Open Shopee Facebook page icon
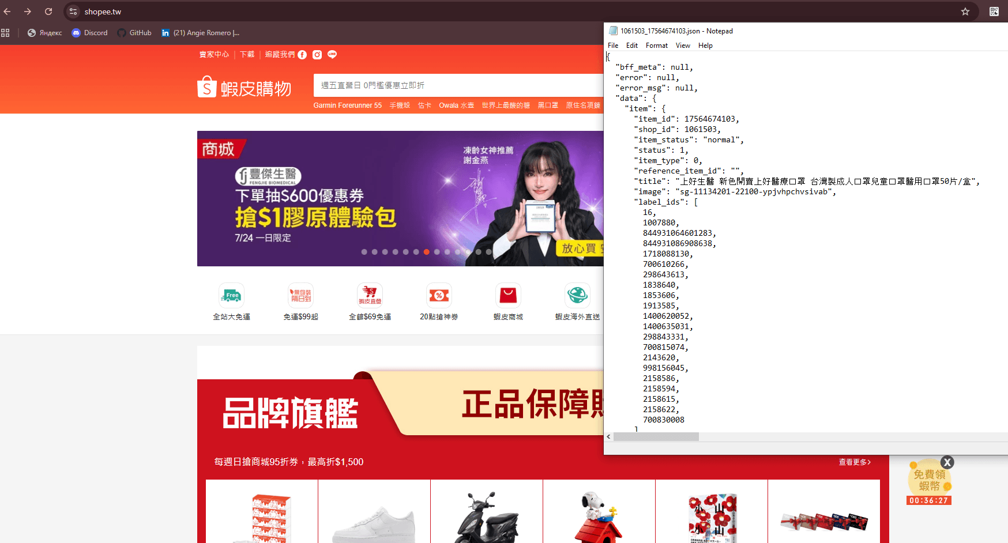This screenshot has width=1008, height=543. pos(302,55)
